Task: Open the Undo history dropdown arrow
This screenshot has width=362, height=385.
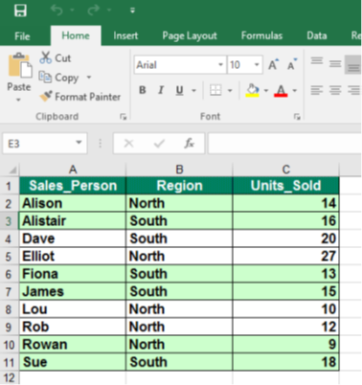Action: point(72,11)
